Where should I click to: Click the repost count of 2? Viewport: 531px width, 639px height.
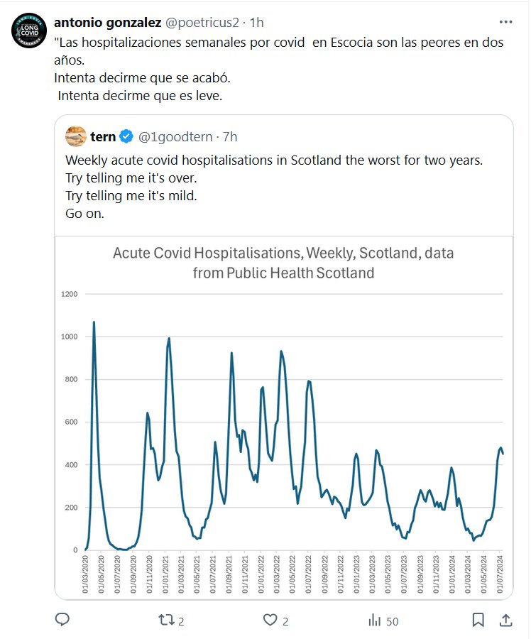[181, 621]
